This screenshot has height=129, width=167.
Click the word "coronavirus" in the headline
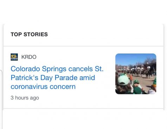29,87
